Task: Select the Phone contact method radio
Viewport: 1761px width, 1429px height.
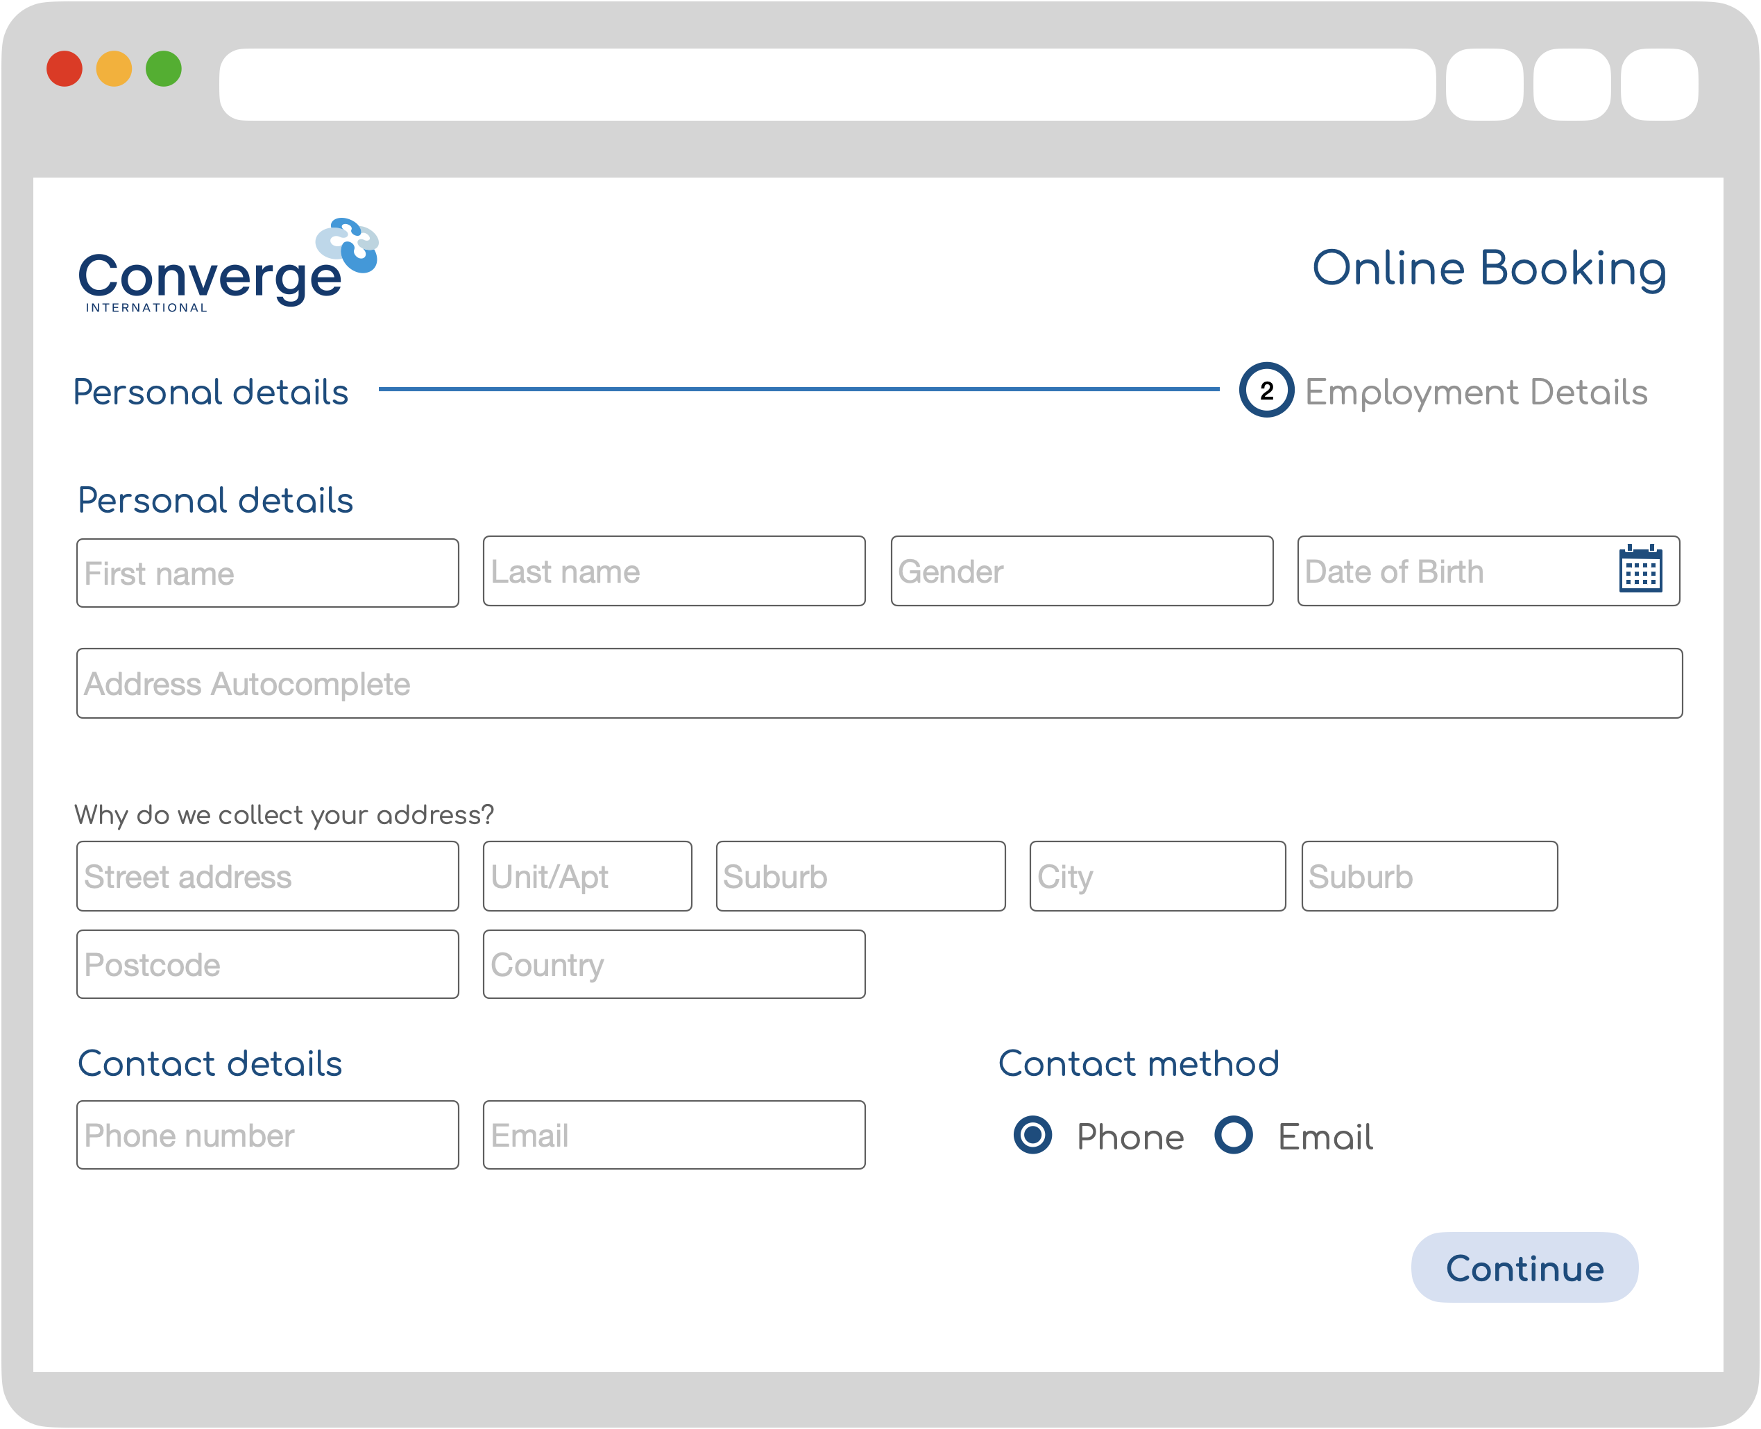Action: (x=1032, y=1135)
